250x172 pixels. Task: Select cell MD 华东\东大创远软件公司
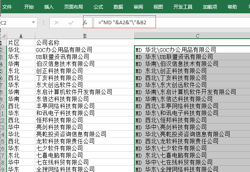pos(192,85)
